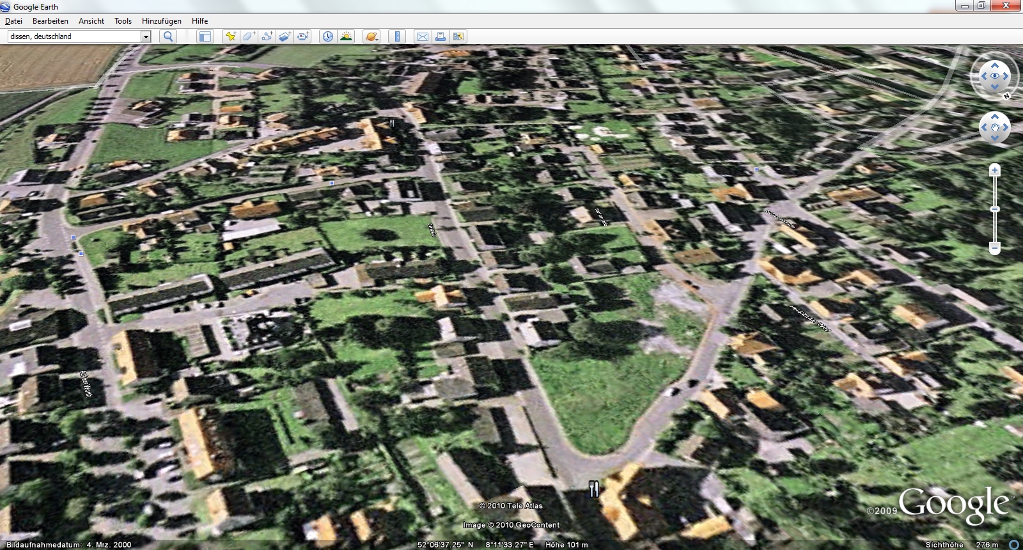The width and height of the screenshot is (1023, 550).
Task: Reset orientation using the N compass marker
Action: pyautogui.click(x=1007, y=96)
